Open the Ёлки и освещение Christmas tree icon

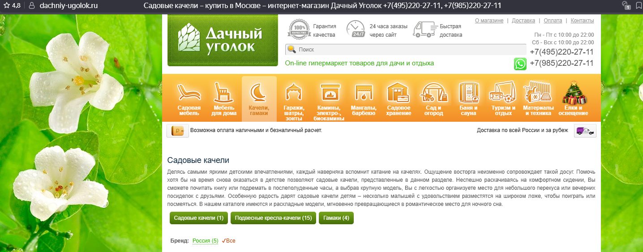coord(573,98)
